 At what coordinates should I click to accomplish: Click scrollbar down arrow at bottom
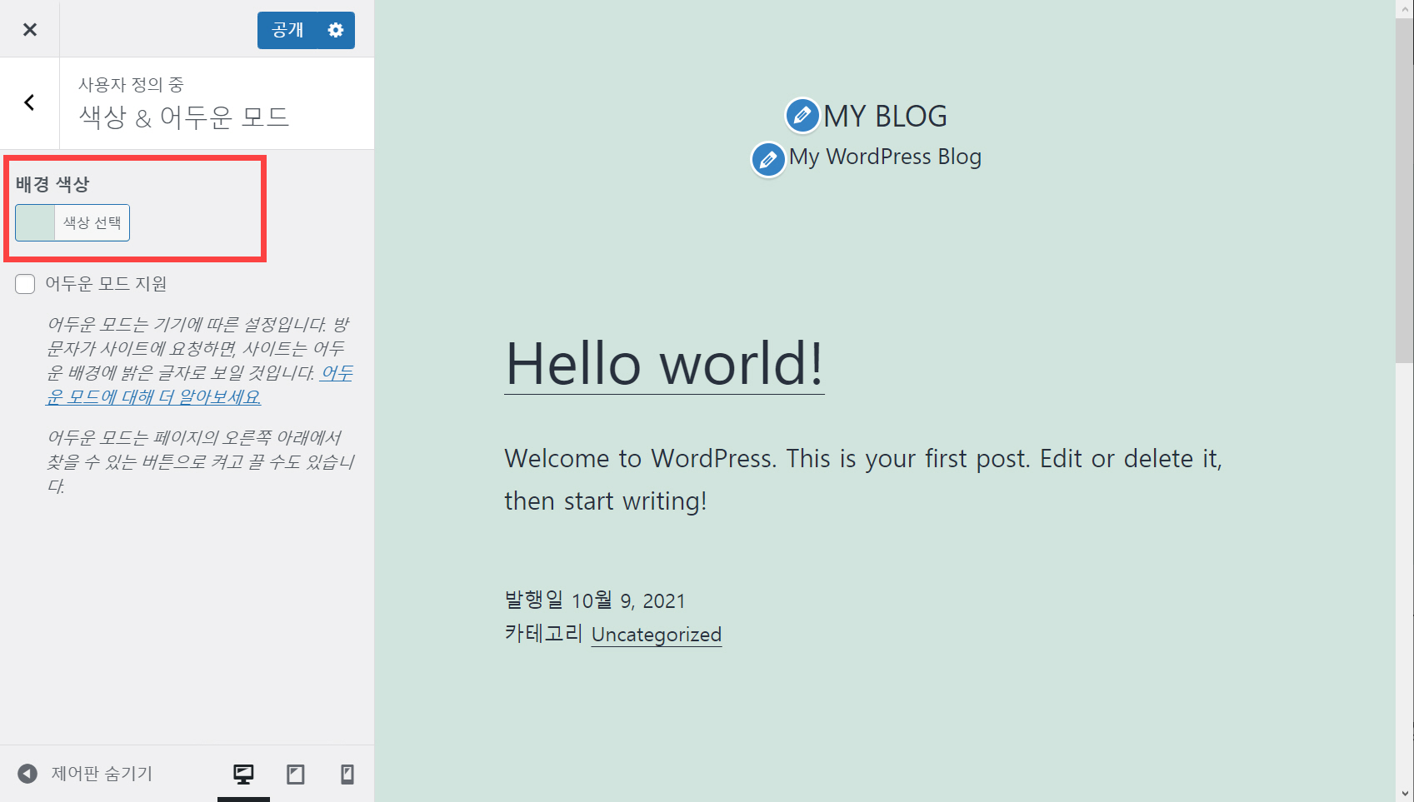(1405, 793)
